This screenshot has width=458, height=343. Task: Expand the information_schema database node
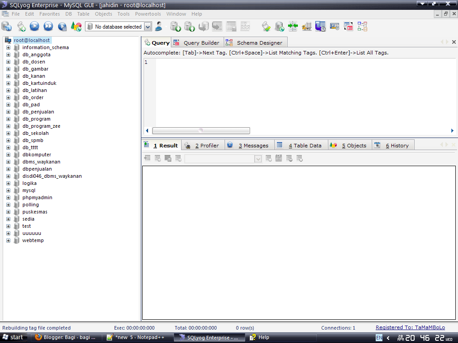click(x=8, y=47)
